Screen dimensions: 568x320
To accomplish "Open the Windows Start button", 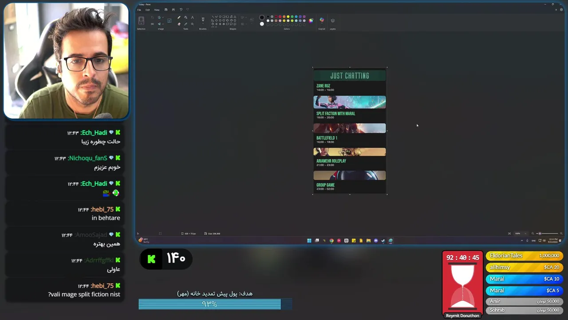I will coord(309,240).
